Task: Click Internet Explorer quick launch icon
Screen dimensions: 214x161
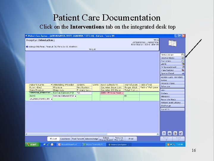Action: (48, 144)
